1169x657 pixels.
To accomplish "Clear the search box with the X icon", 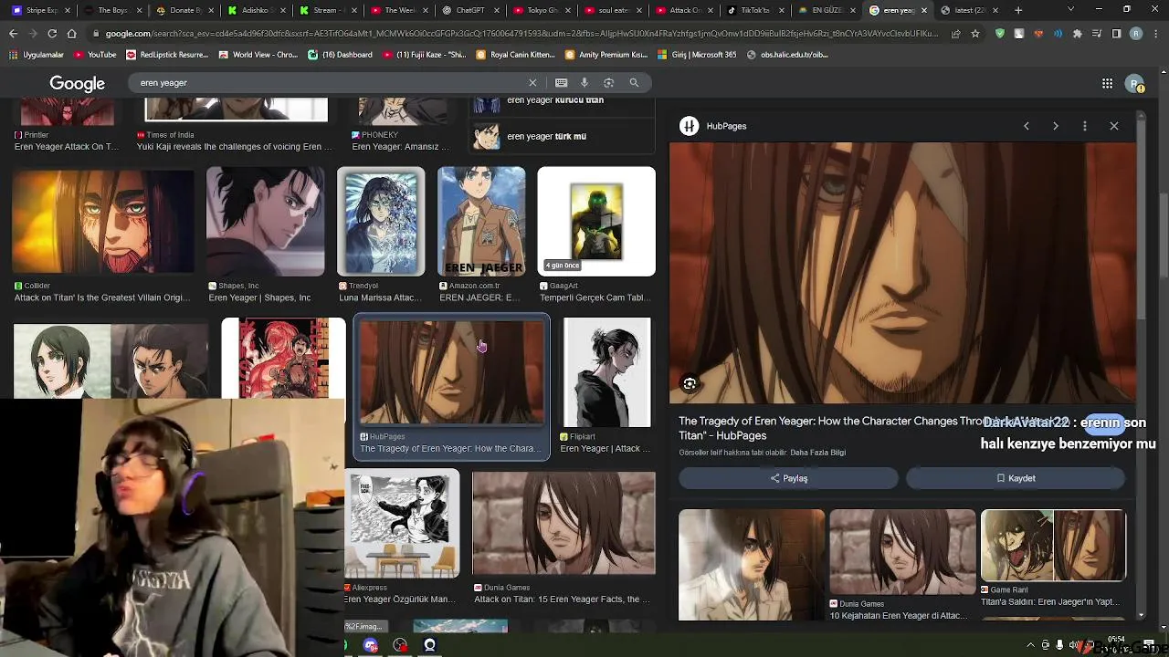I will coord(532,83).
